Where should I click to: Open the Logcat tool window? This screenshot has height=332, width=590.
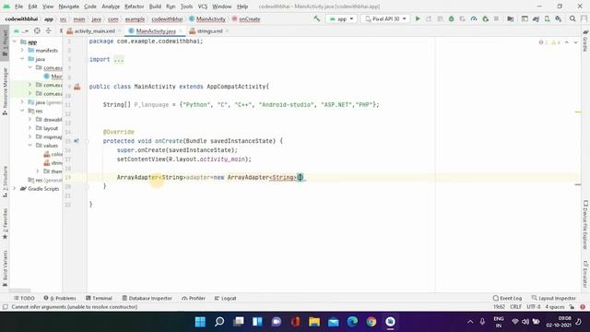(x=225, y=298)
